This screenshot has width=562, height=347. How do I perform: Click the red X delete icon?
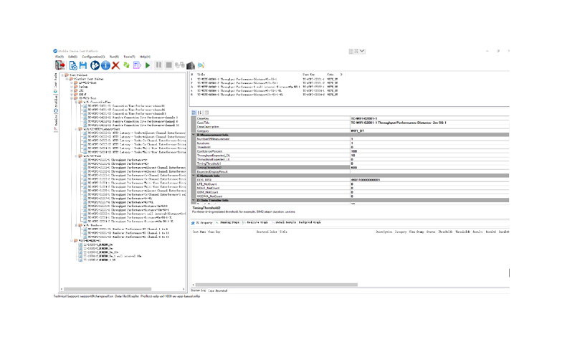point(116,65)
